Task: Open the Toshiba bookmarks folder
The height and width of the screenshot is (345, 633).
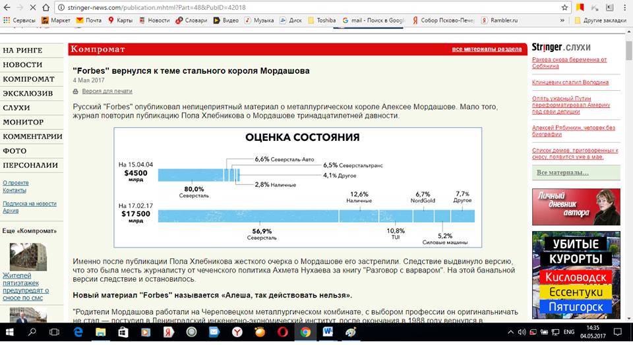Action: (x=322, y=20)
